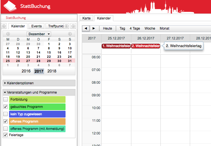The width and height of the screenshot is (211, 146).
Task: Show next month in mini calendar
Action: 70,34
